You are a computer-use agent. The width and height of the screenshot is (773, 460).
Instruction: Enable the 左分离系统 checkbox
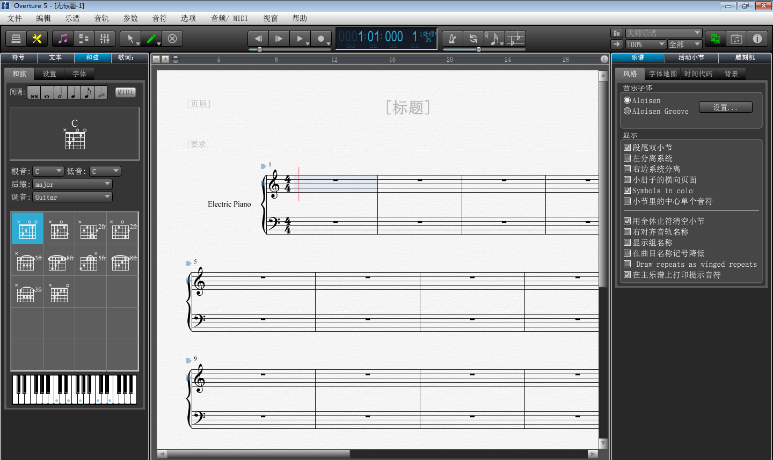click(627, 158)
